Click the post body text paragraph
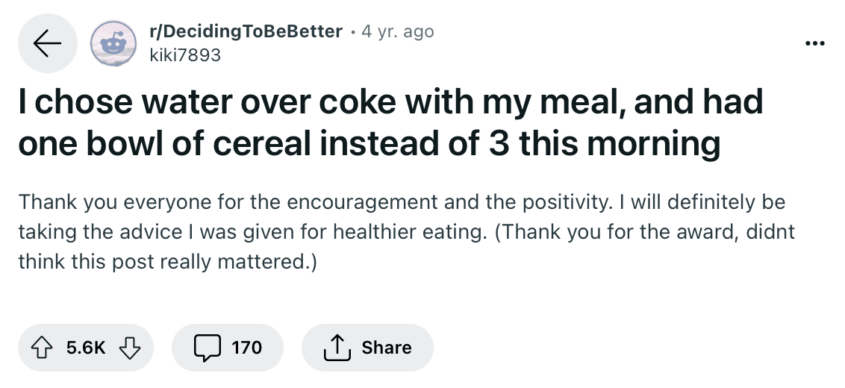 tap(407, 232)
